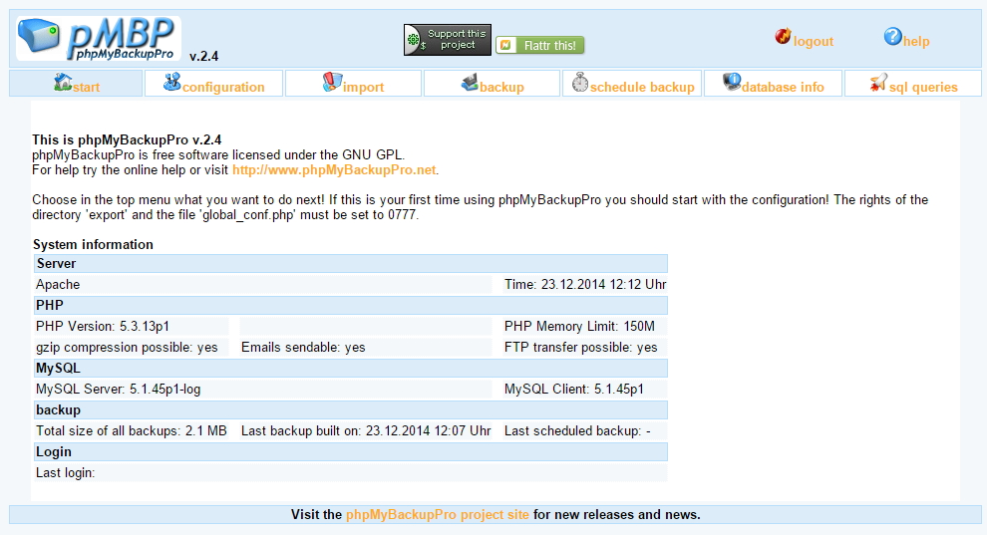The width and height of the screenshot is (987, 535).
Task: Visit the phpMyBackupPro project site link
Action: (438, 514)
